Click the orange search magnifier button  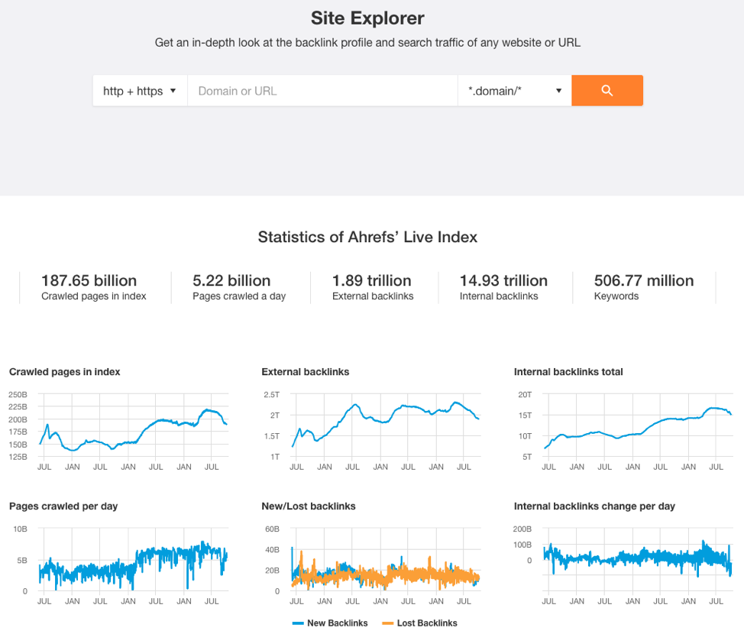point(607,91)
